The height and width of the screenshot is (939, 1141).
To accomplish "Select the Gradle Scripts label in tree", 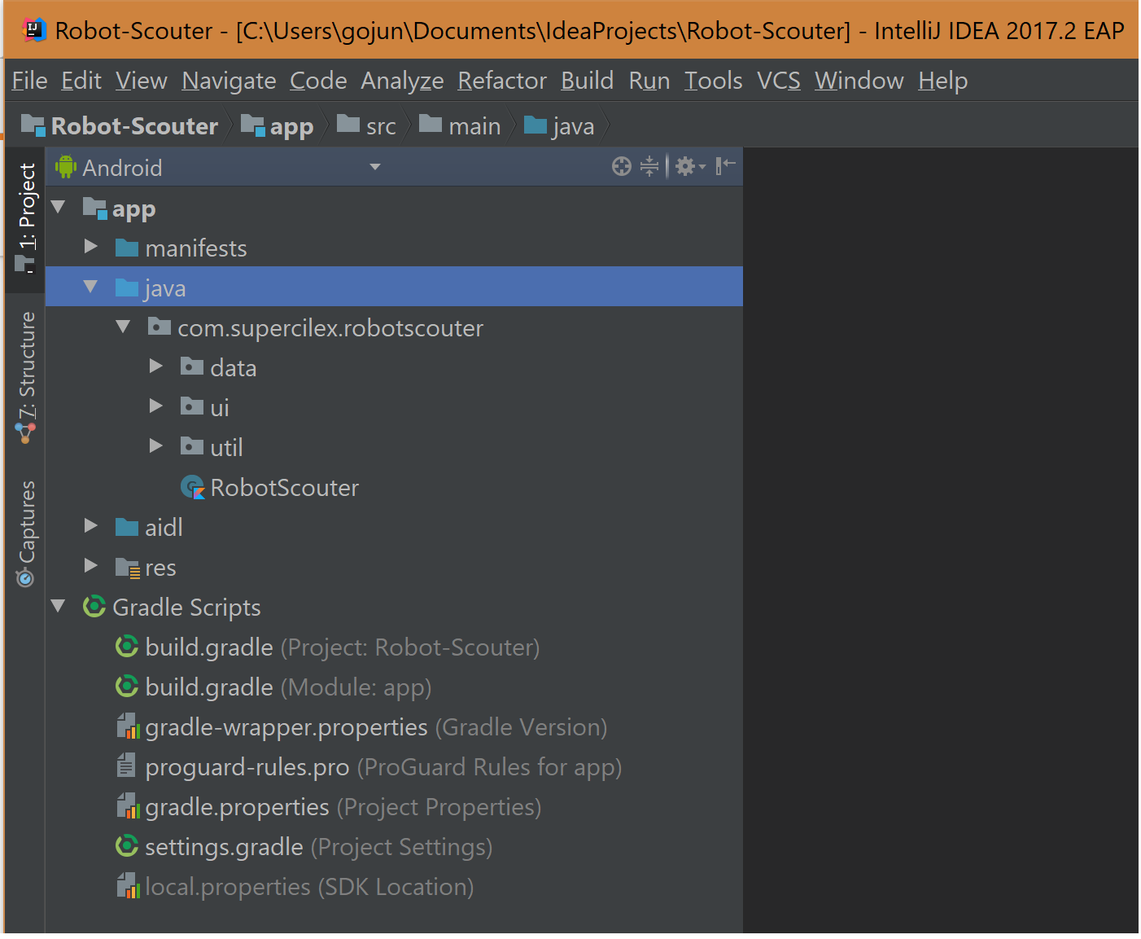I will [186, 607].
